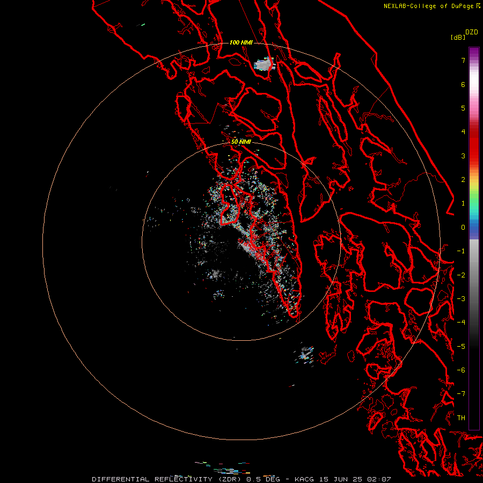The width and height of the screenshot is (483, 483).
Task: Click the NEXLAB-College of DuPage watermark text
Action: coord(428,6)
